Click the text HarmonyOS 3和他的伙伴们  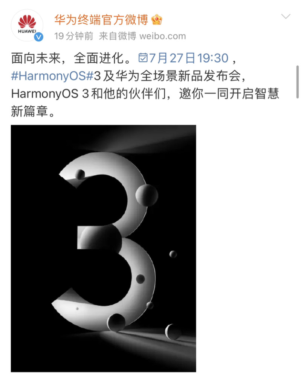click(x=89, y=93)
